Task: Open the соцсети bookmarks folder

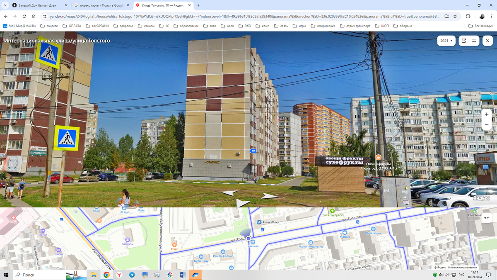Action: point(49,26)
